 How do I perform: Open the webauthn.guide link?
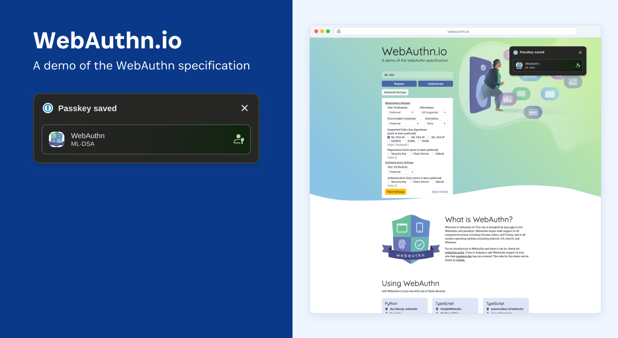click(455, 253)
